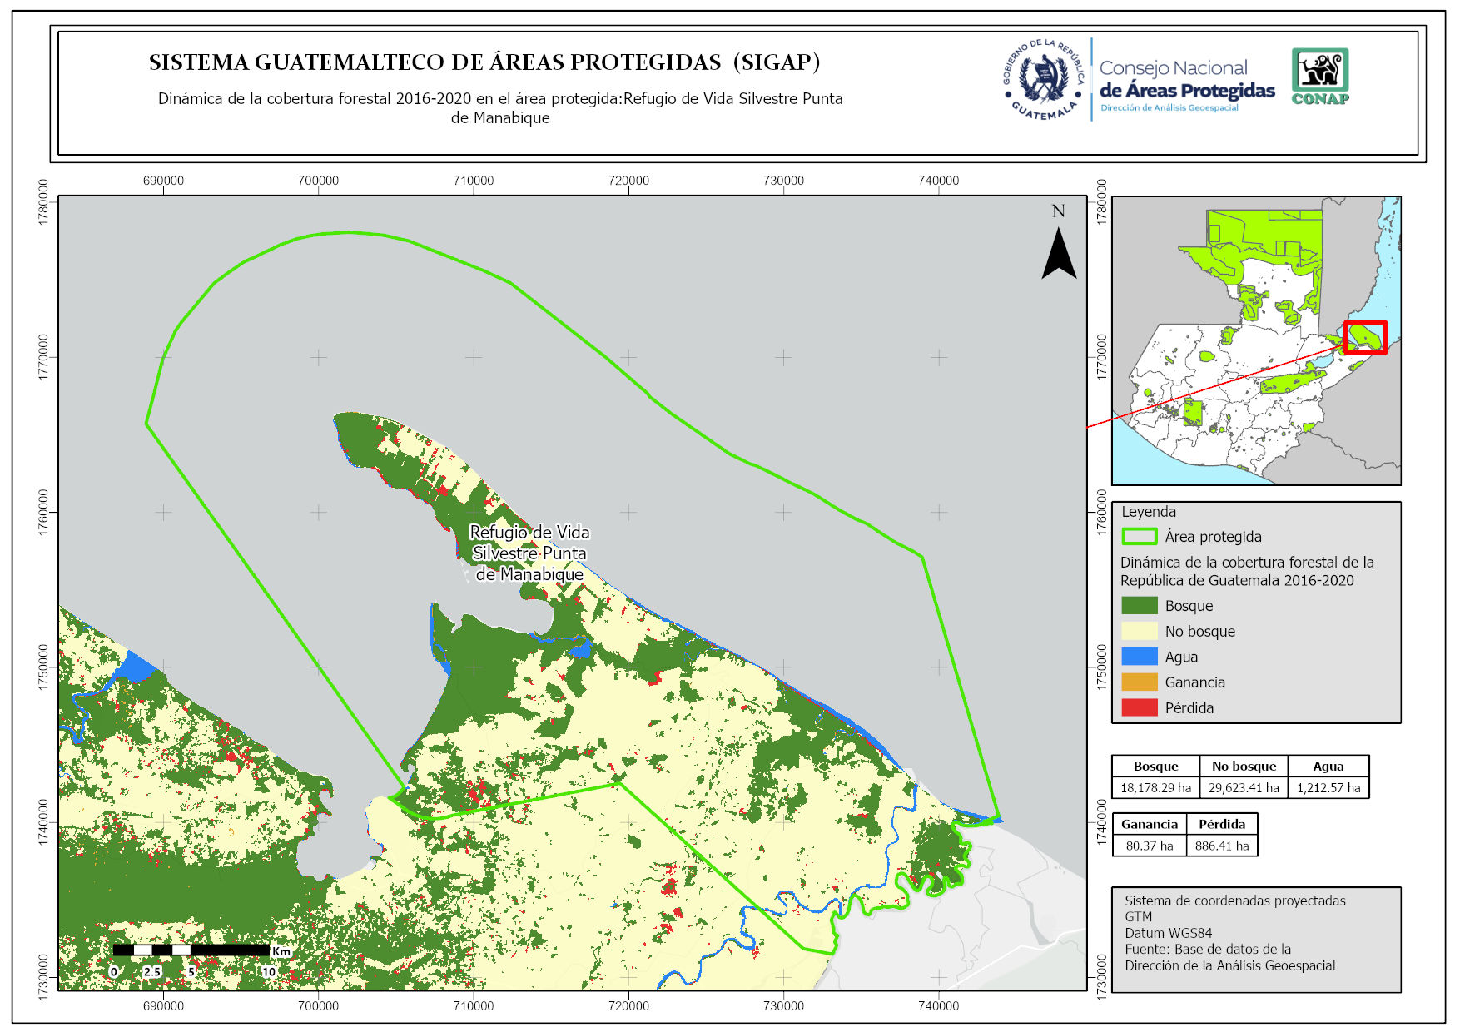1460x1032 pixels.
Task: Click the green CONAP logo
Action: coord(1320,76)
